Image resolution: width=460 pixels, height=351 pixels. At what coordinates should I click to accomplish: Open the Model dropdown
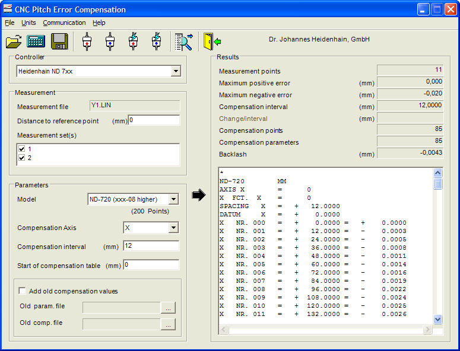click(173, 199)
